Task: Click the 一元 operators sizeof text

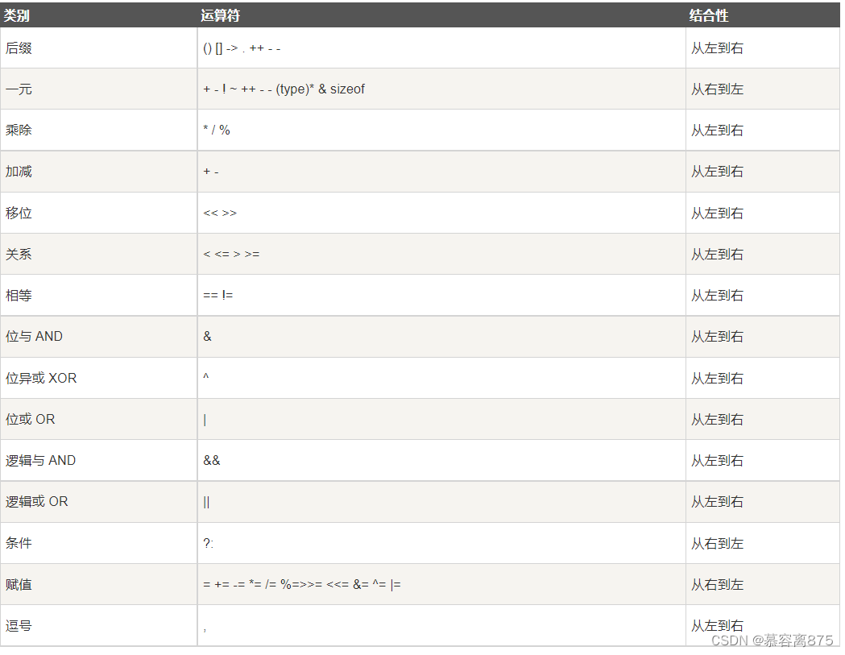Action: (x=347, y=89)
